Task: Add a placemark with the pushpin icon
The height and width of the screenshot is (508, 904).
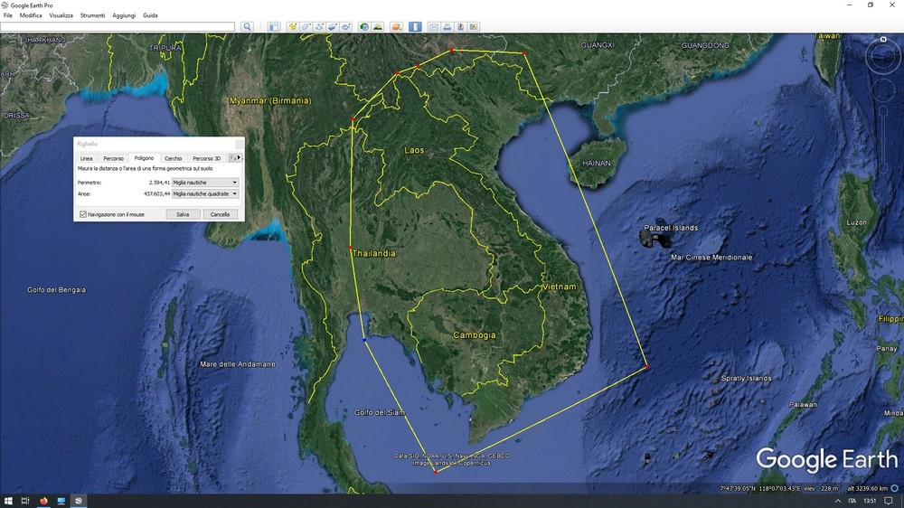Action: (x=293, y=26)
